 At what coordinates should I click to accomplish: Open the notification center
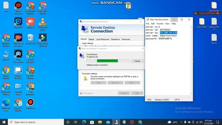coord(217,122)
